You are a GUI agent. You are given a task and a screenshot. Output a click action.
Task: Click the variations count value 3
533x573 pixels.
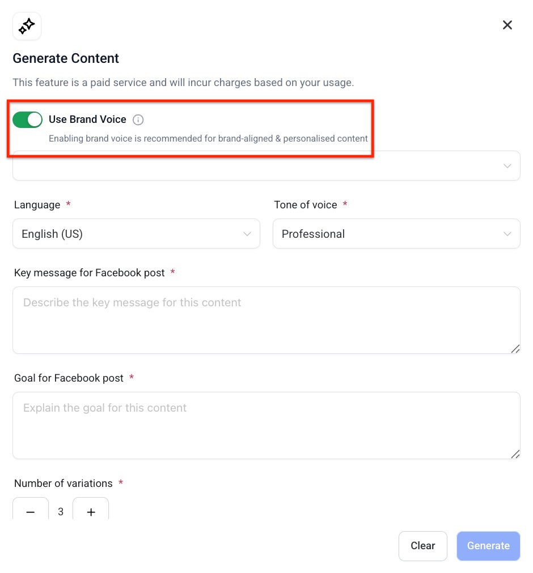point(61,512)
